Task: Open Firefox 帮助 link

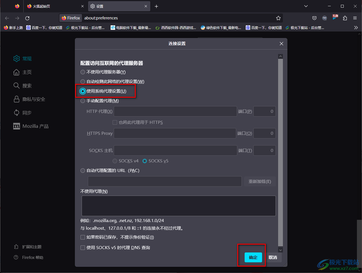Action: pyautogui.click(x=29, y=258)
